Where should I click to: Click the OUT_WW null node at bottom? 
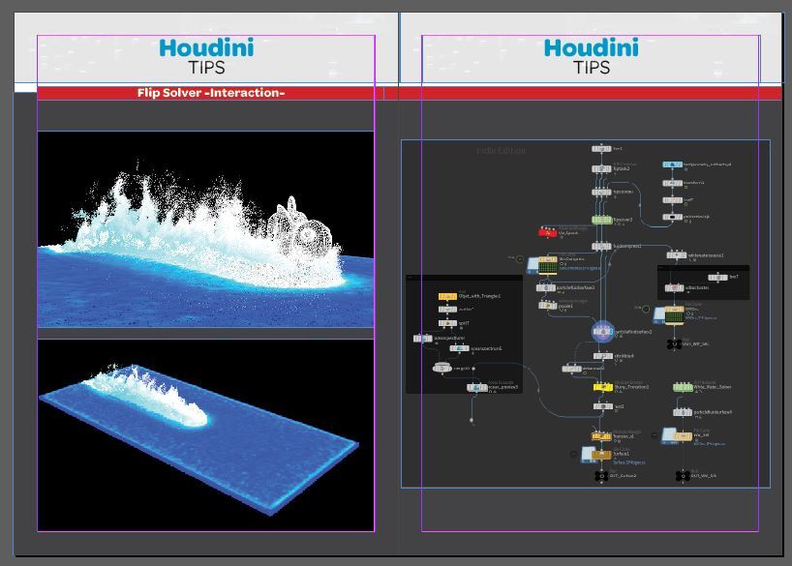[683, 476]
